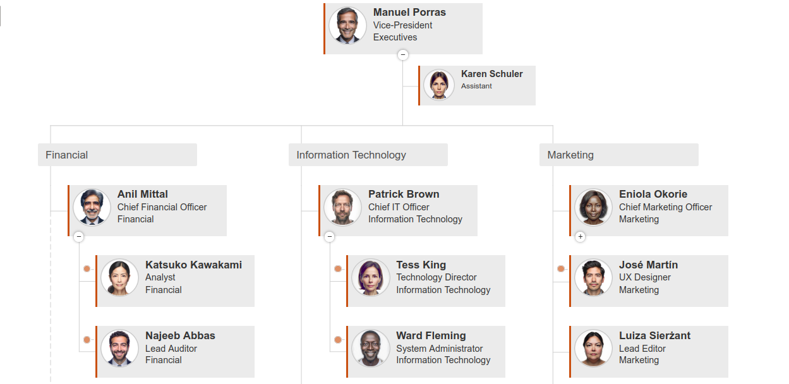Click Patrick Brown's profile photo

(x=342, y=207)
